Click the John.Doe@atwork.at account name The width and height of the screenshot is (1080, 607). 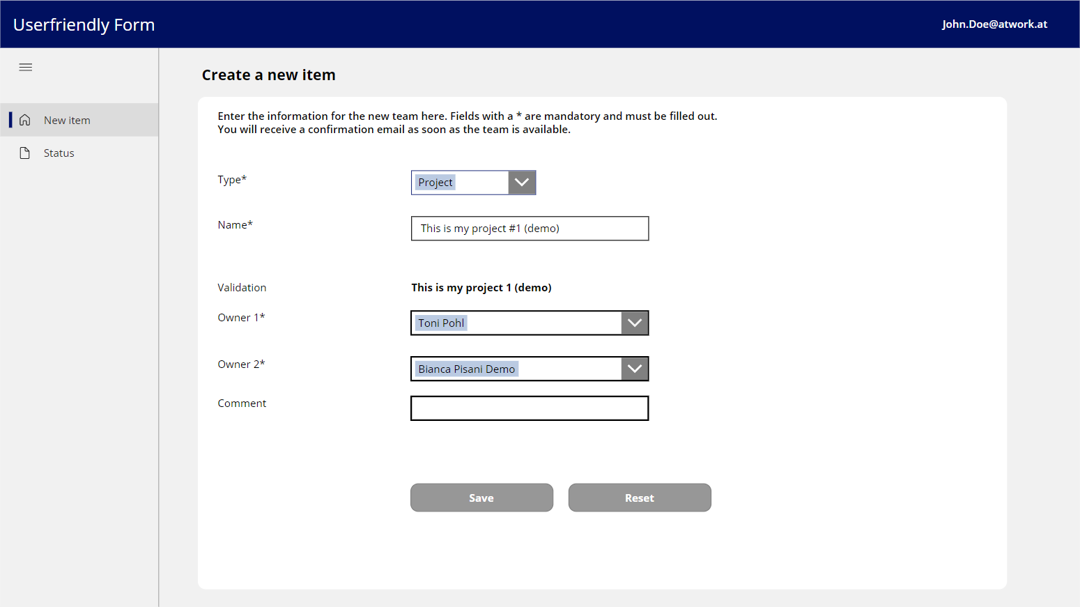(x=994, y=24)
